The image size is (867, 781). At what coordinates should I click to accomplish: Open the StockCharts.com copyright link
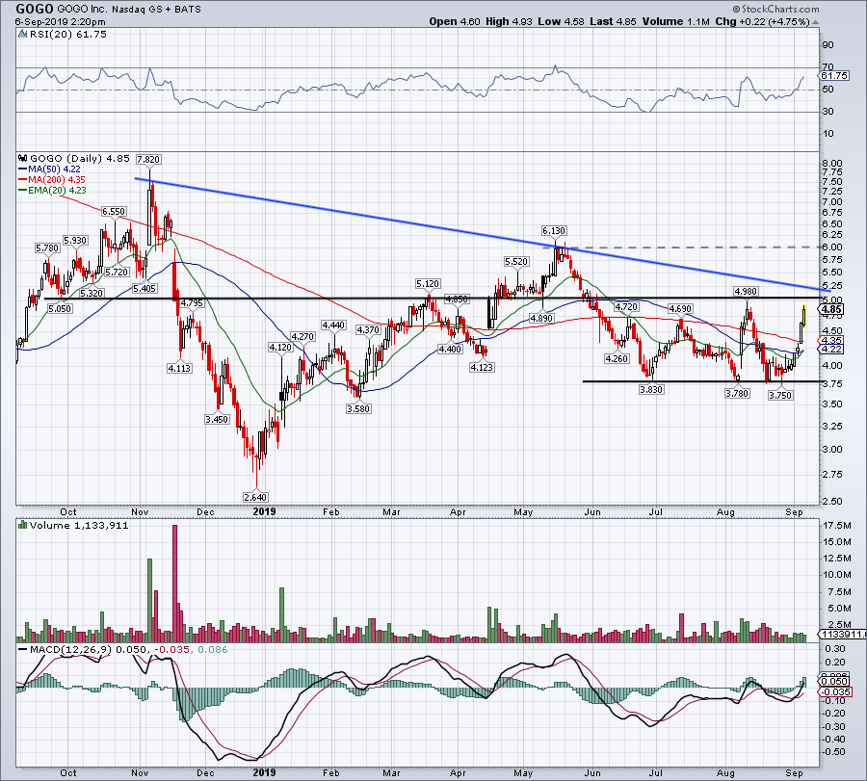[x=775, y=9]
